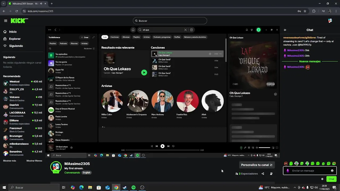
Task: Open Spotify three-dots app menu
Action: (x=49, y=30)
